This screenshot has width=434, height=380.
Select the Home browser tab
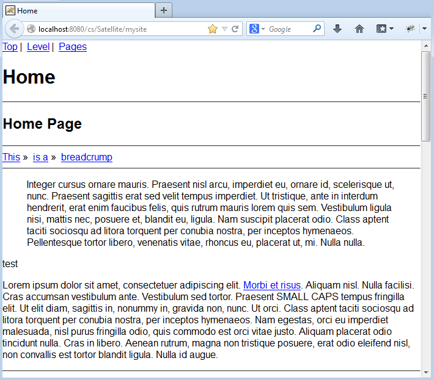coord(78,11)
